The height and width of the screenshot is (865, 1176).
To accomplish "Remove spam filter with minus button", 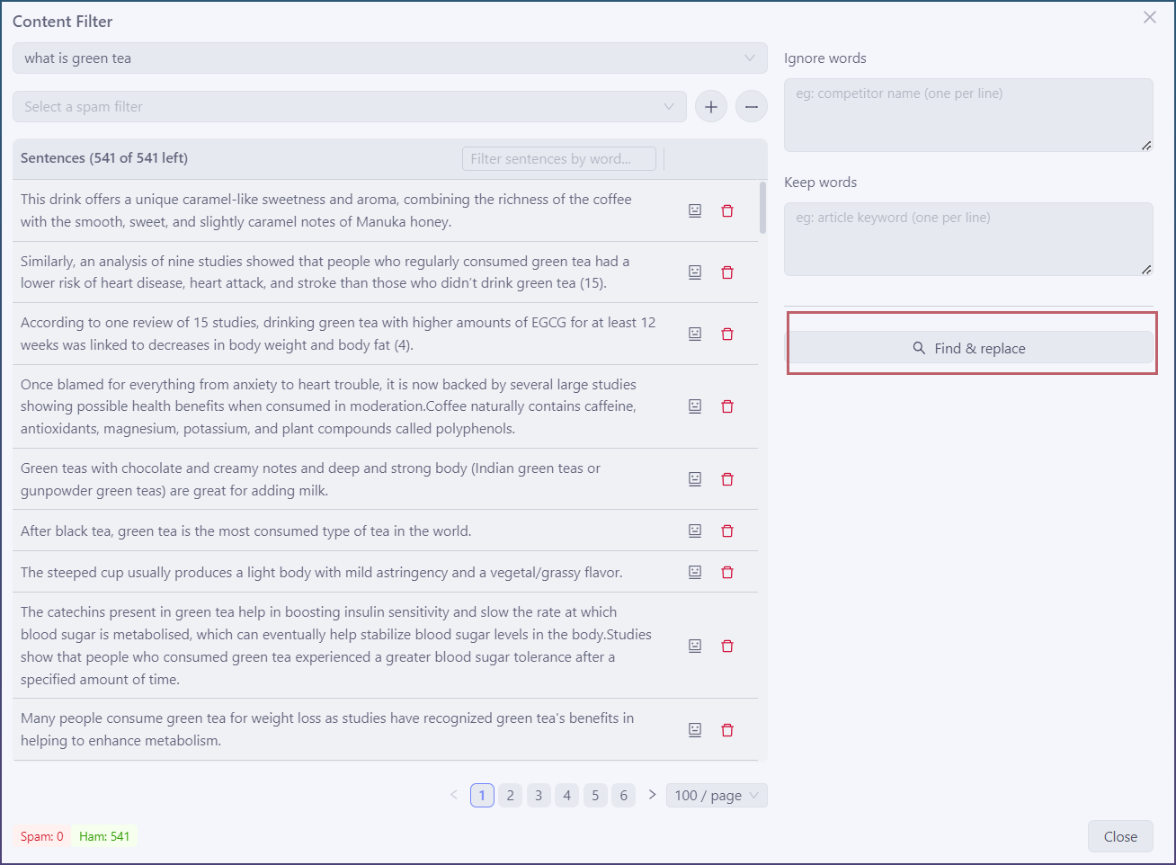I will click(752, 107).
